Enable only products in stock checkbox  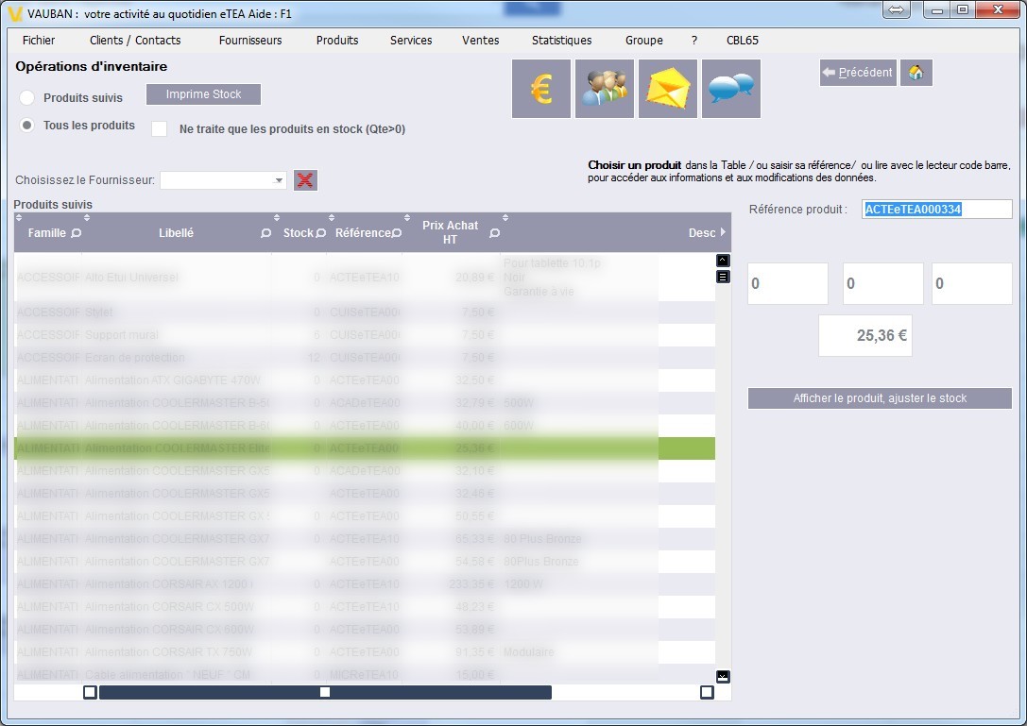[x=160, y=129]
